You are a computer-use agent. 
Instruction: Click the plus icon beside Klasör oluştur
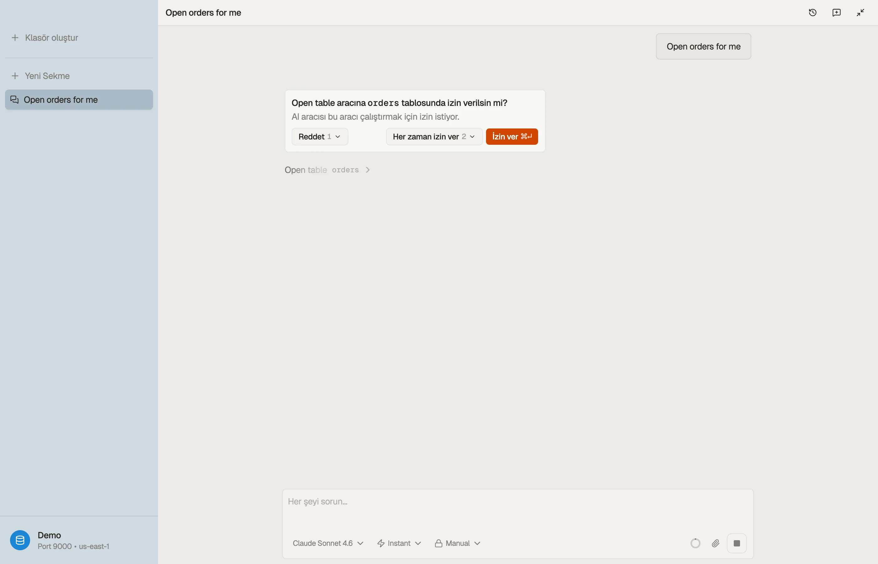point(15,38)
